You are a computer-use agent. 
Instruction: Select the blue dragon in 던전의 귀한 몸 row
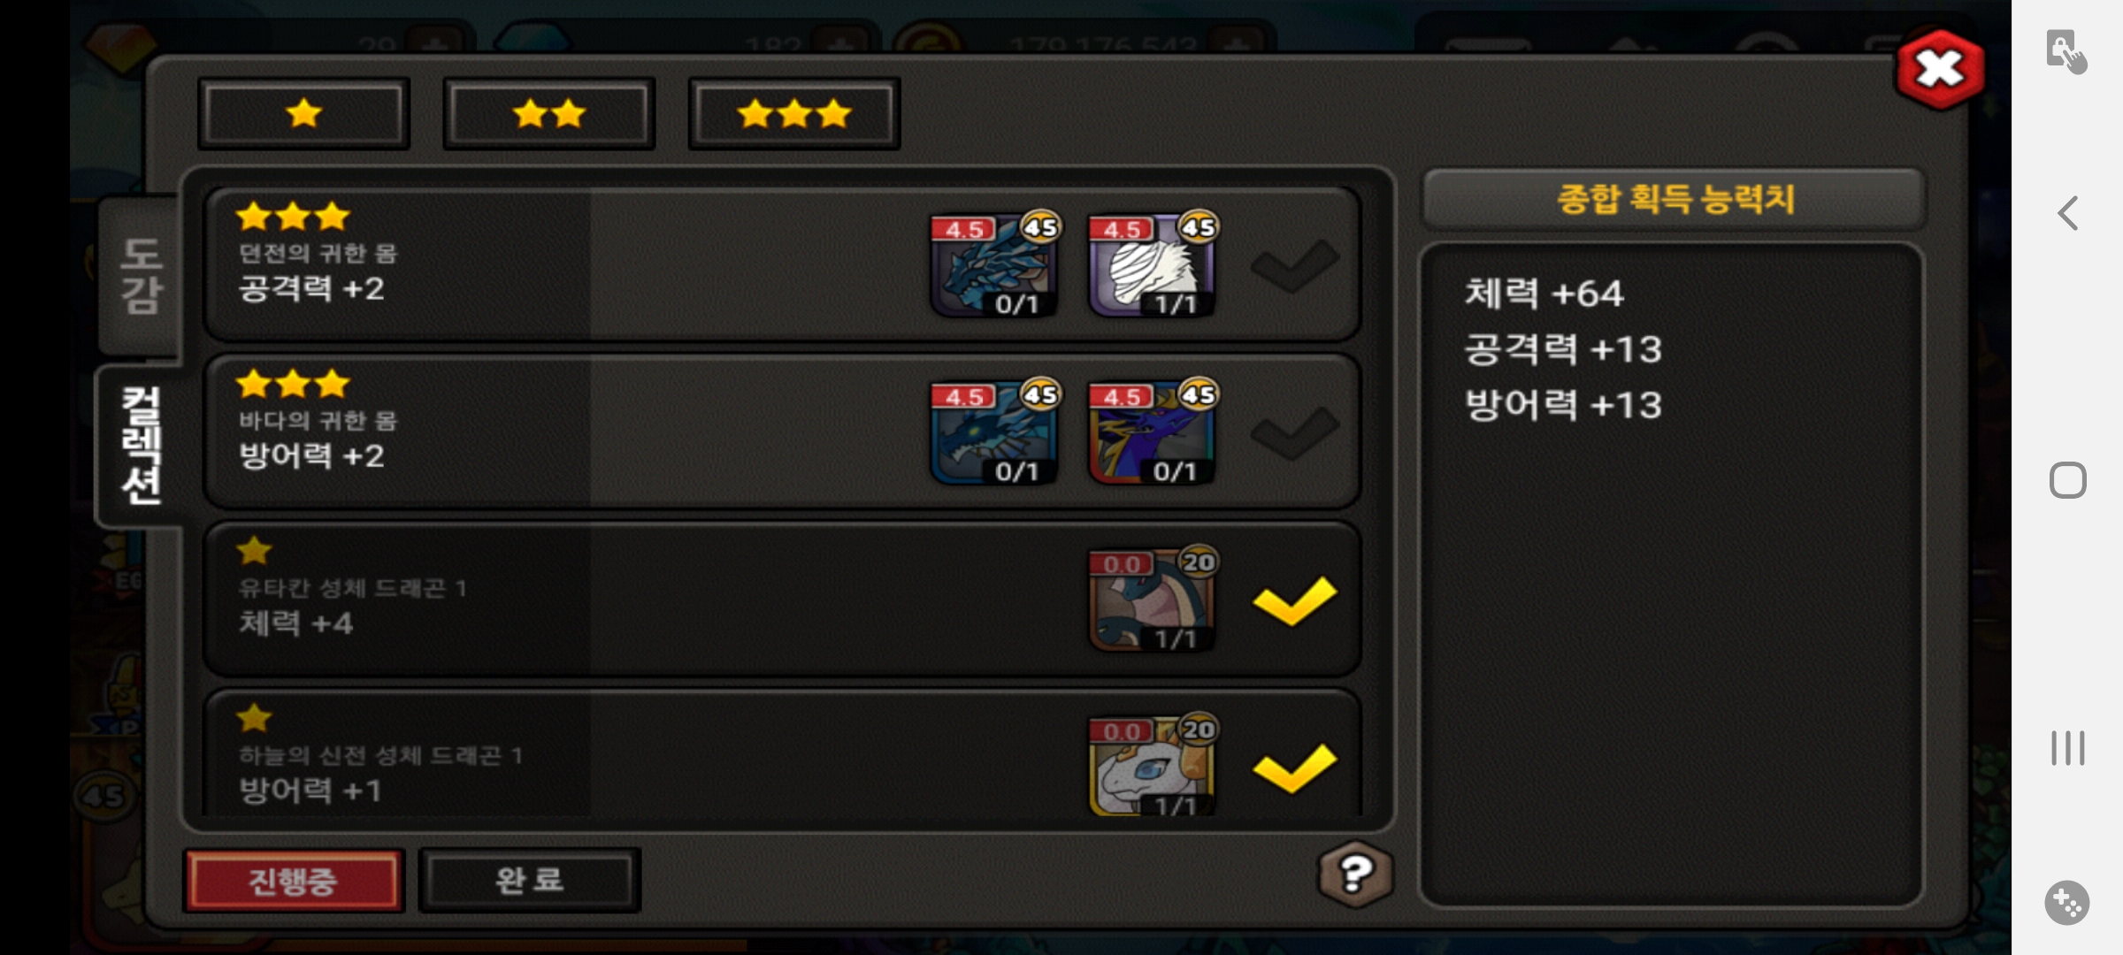click(994, 264)
